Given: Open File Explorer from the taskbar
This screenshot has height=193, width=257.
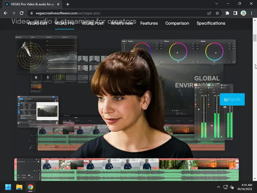Looking at the screenshot, I should [19, 187].
